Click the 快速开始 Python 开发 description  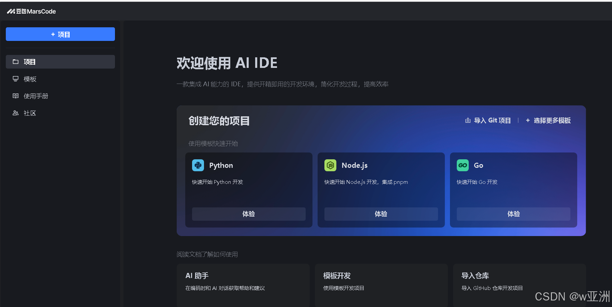[218, 182]
